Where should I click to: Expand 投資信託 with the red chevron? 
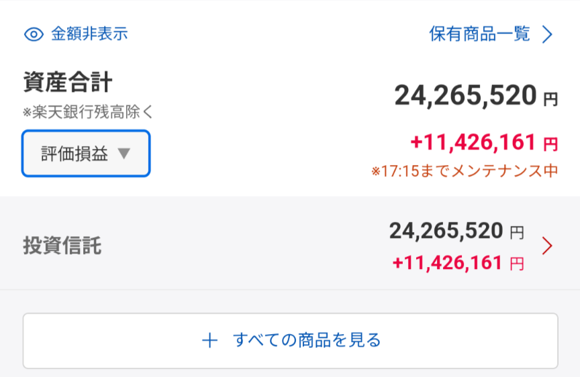click(547, 246)
